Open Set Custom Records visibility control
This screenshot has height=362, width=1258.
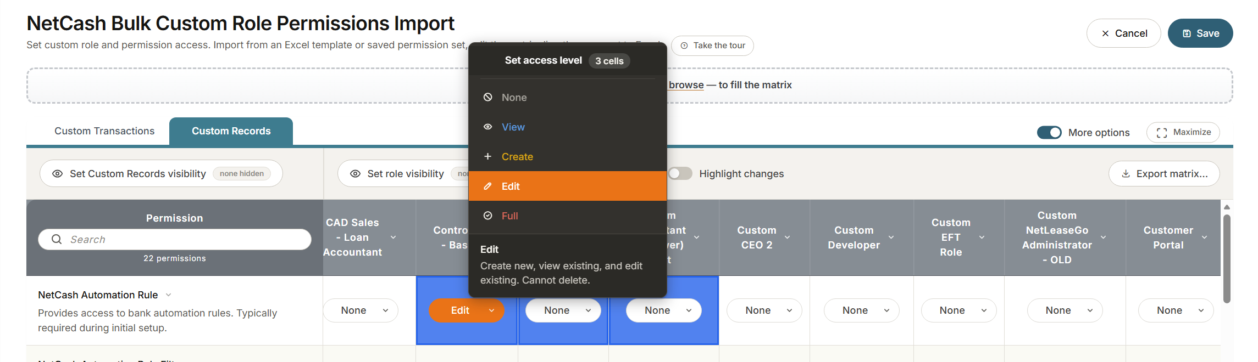pos(161,173)
